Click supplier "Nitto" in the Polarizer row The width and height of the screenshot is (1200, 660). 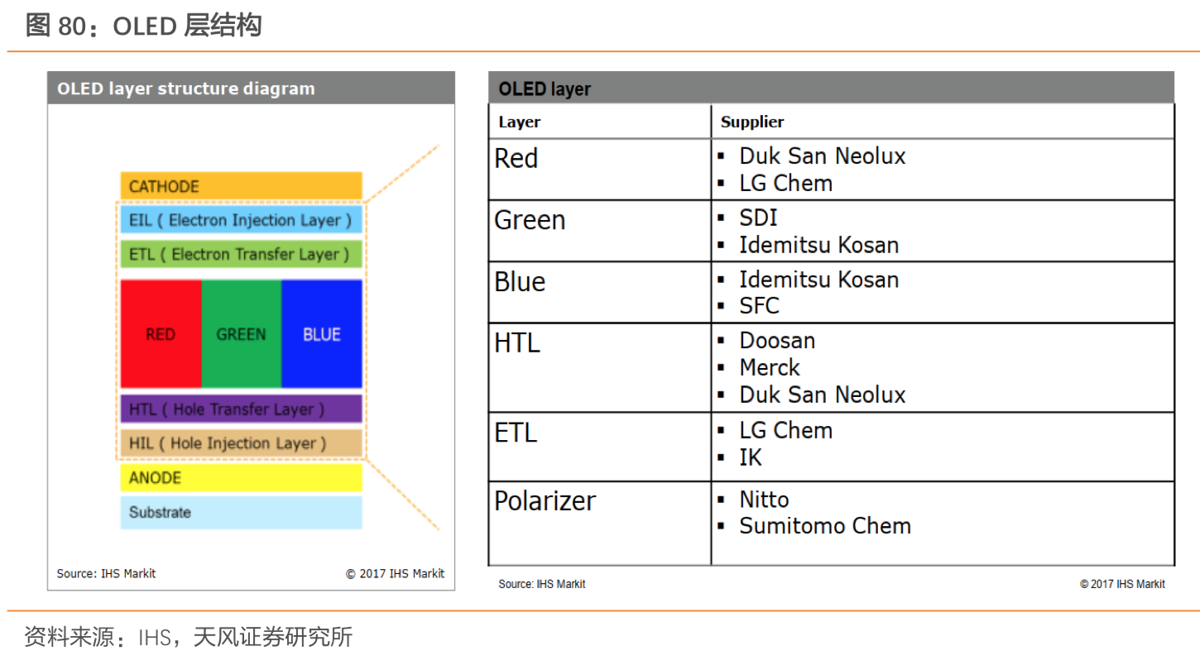(x=764, y=499)
